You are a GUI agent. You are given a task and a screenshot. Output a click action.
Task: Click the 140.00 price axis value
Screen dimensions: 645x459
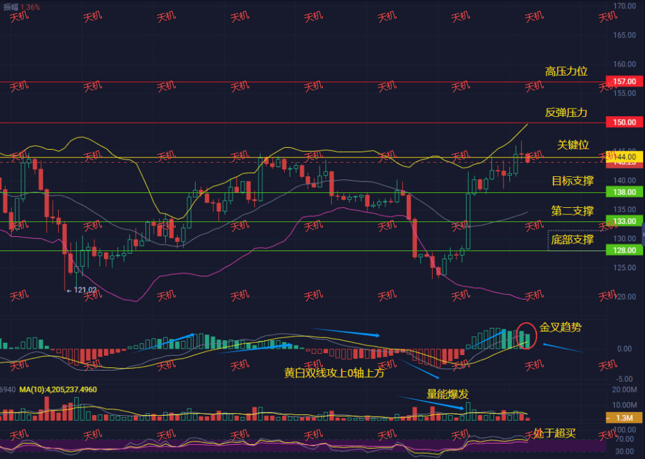tap(624, 180)
